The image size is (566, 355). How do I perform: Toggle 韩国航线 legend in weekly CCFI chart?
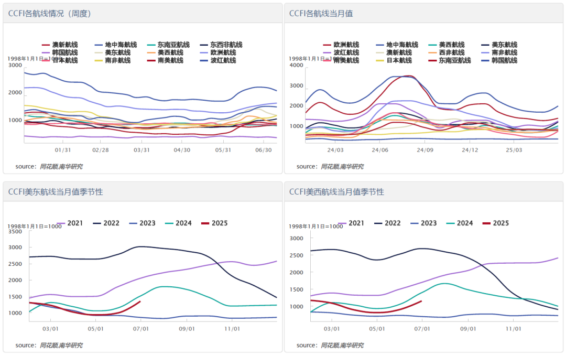point(60,52)
